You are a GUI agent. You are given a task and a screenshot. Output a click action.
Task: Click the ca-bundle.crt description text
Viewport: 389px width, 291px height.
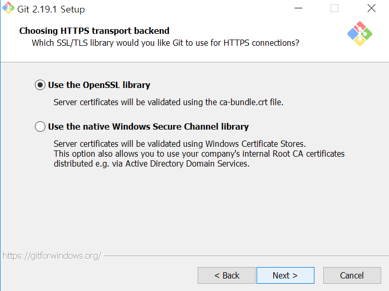(x=168, y=102)
